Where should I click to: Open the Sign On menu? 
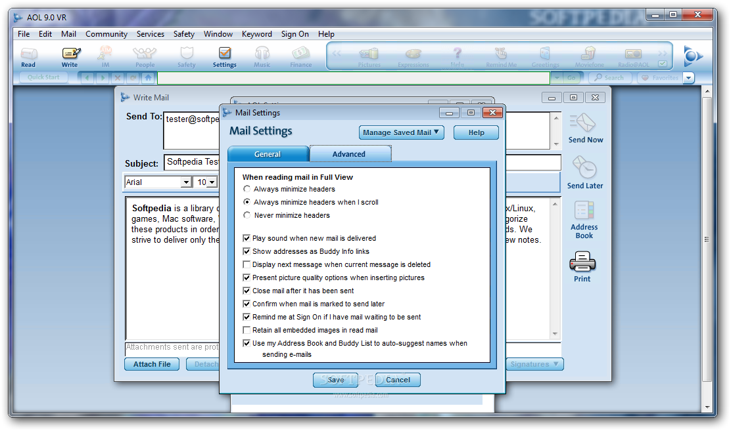295,34
